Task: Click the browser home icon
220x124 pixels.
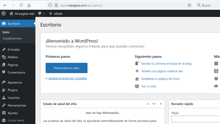Action: click(29, 5)
